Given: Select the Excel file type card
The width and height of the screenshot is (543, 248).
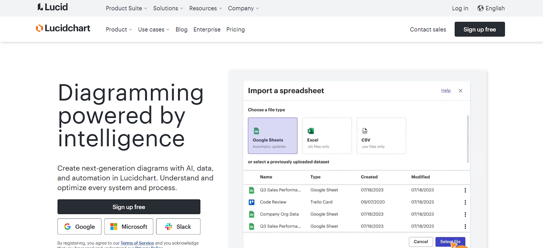Looking at the screenshot, I should pos(327,136).
